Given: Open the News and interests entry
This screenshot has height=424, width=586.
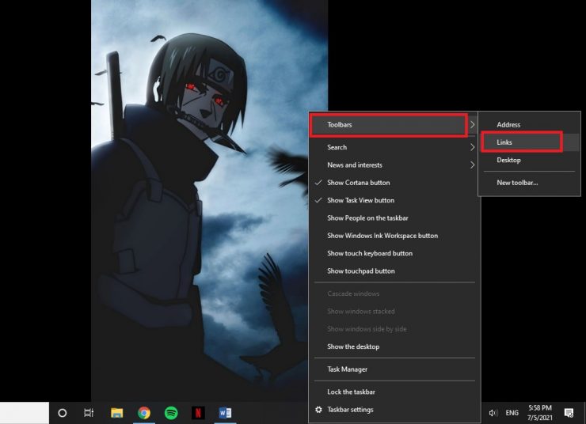Looking at the screenshot, I should (394, 165).
